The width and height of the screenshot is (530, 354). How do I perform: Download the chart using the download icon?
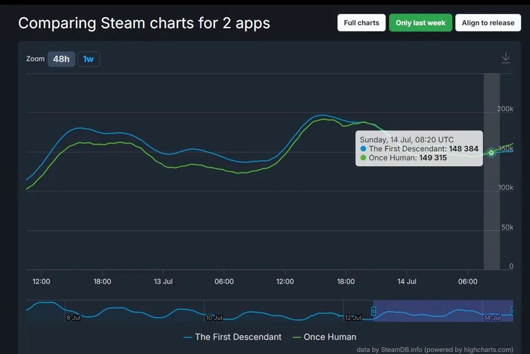(506, 58)
